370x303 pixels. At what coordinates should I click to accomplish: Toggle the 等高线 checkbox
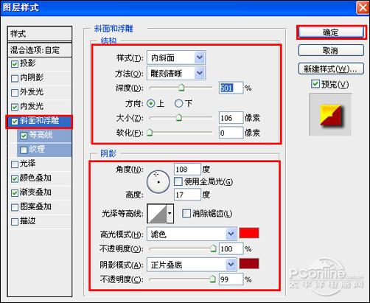click(24, 136)
